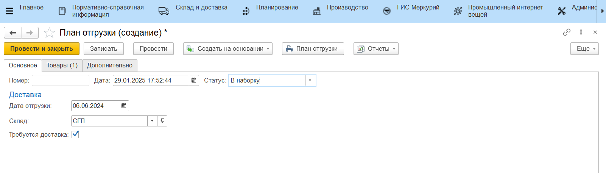Image resolution: width=606 pixels, height=173 pixels.
Task: Open the Отчеты dropdown menu
Action: [x=376, y=49]
